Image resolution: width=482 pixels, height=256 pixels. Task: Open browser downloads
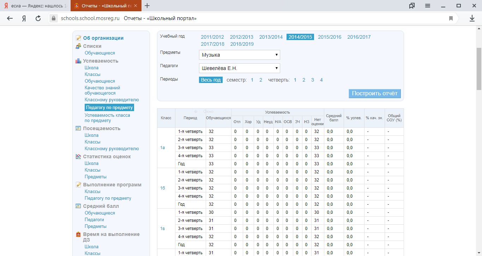point(472,18)
